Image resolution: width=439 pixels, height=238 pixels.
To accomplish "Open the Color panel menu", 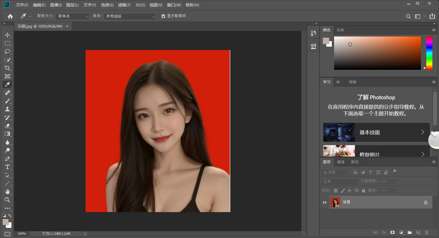I will 434,30.
